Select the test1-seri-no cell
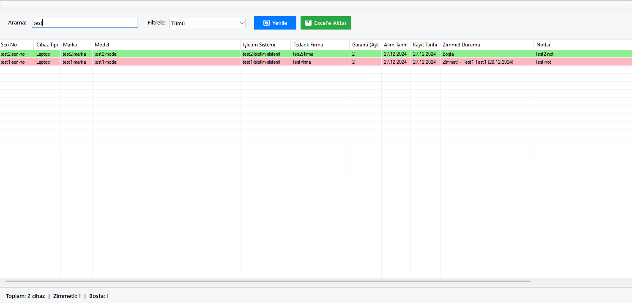Screen dimensions: 632x303 click(17, 62)
